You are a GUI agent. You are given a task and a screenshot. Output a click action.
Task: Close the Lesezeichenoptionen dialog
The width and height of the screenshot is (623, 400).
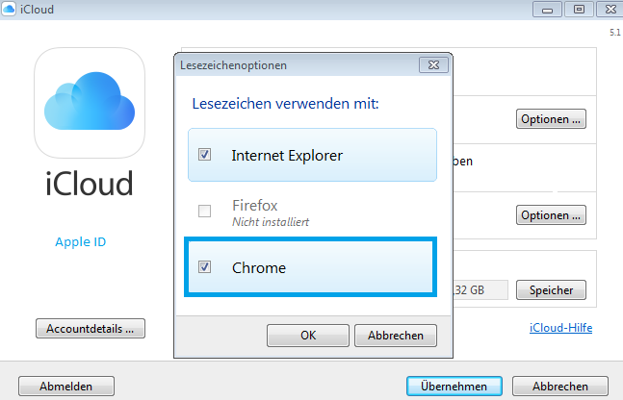(431, 65)
